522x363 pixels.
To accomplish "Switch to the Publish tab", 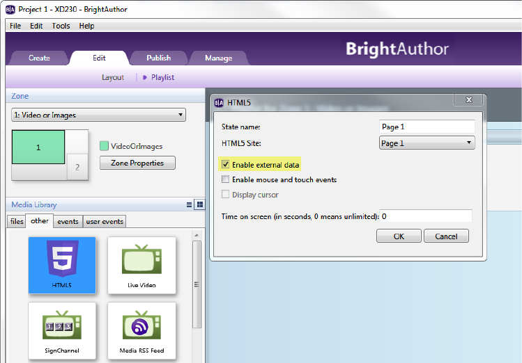I will [159, 58].
